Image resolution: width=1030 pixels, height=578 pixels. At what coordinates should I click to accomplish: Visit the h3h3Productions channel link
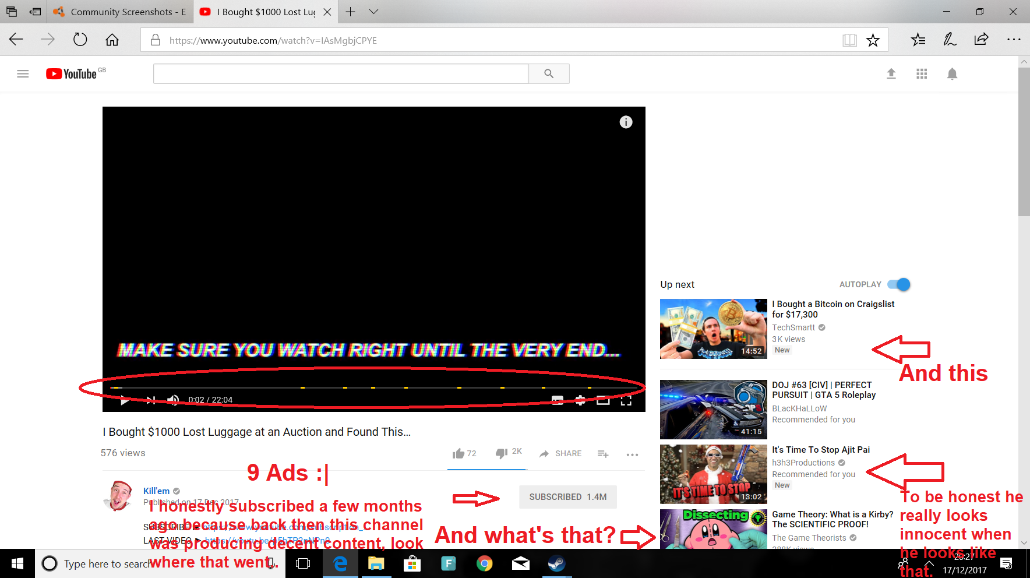click(x=803, y=463)
